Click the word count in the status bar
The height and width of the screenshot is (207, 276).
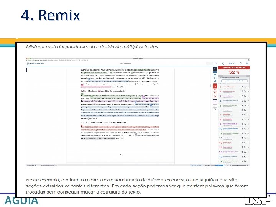[x=49, y=166]
